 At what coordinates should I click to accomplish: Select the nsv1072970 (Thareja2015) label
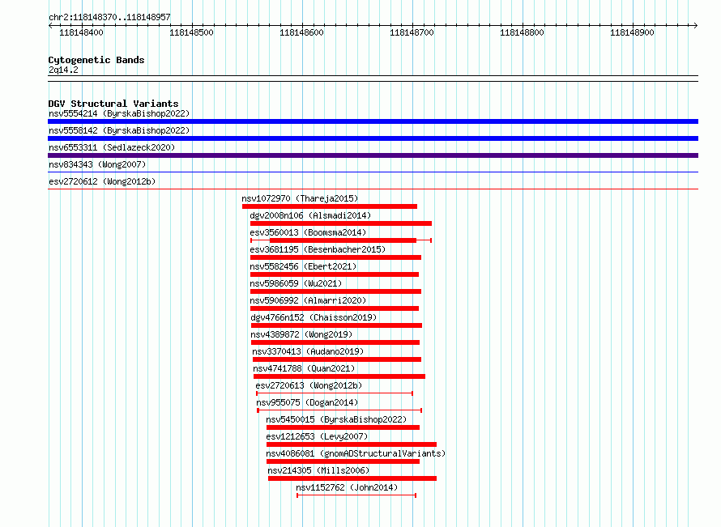[300, 198]
